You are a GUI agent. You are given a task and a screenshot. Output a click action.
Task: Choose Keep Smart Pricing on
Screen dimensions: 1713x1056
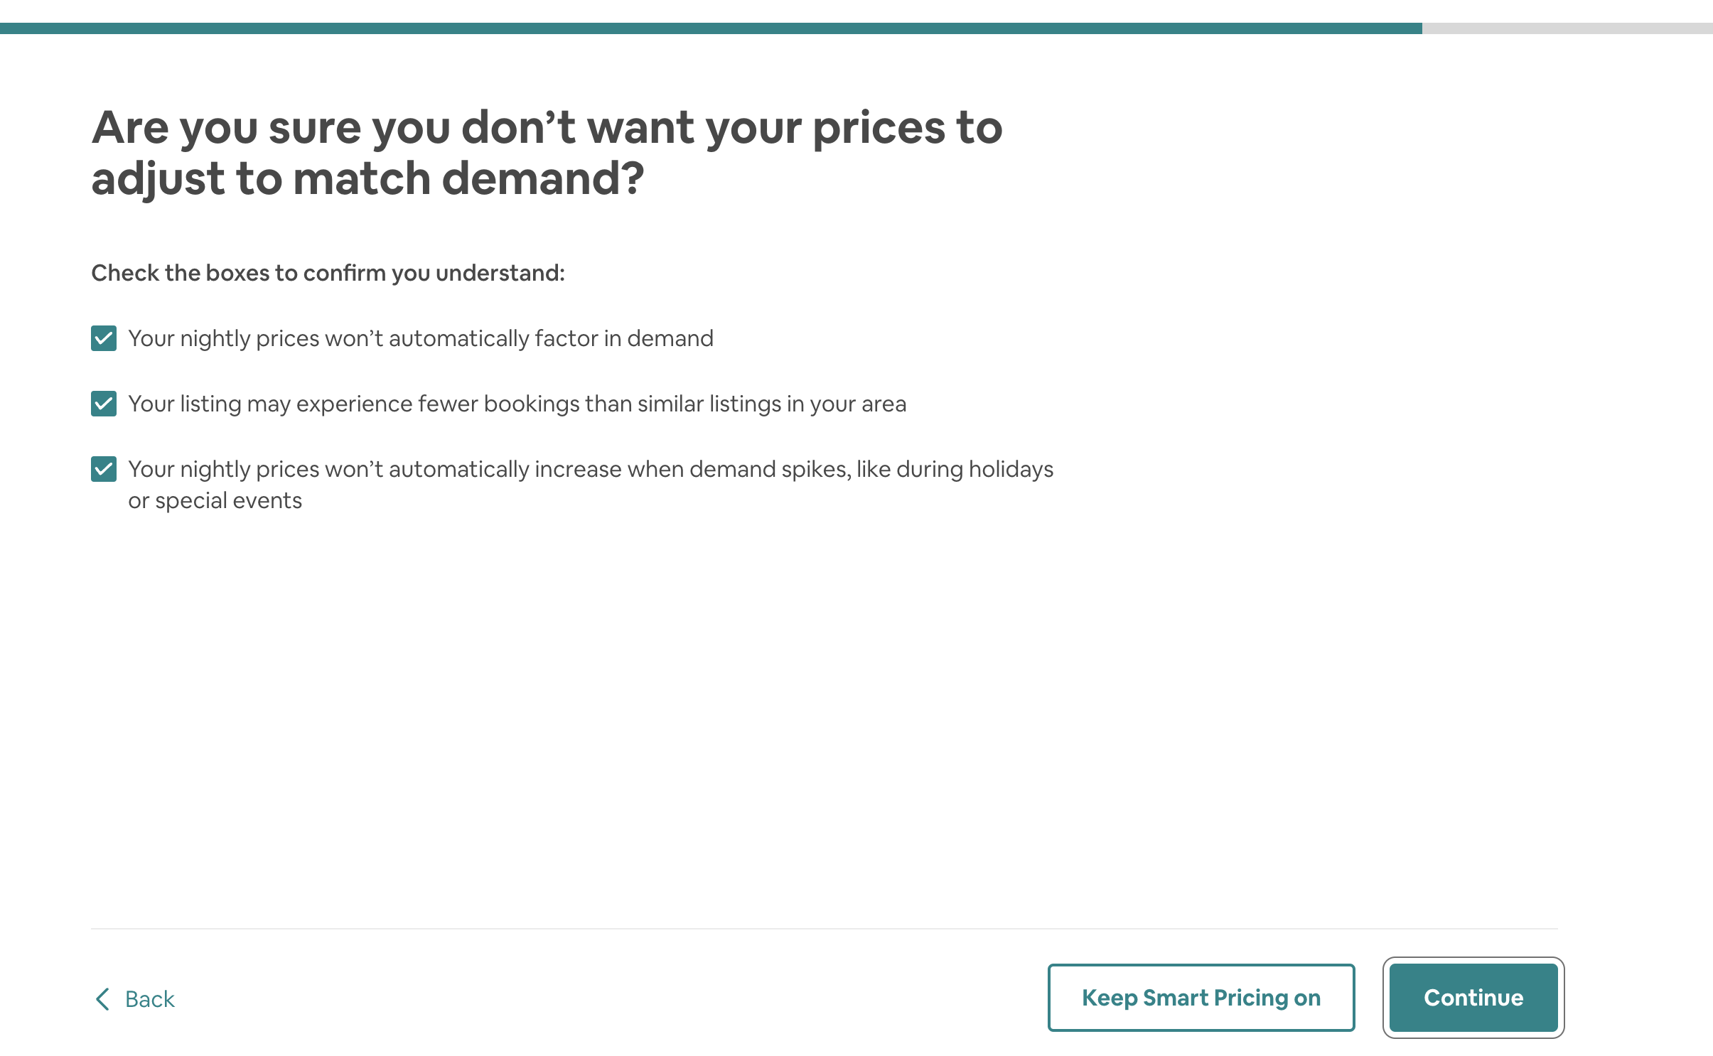click(x=1201, y=997)
